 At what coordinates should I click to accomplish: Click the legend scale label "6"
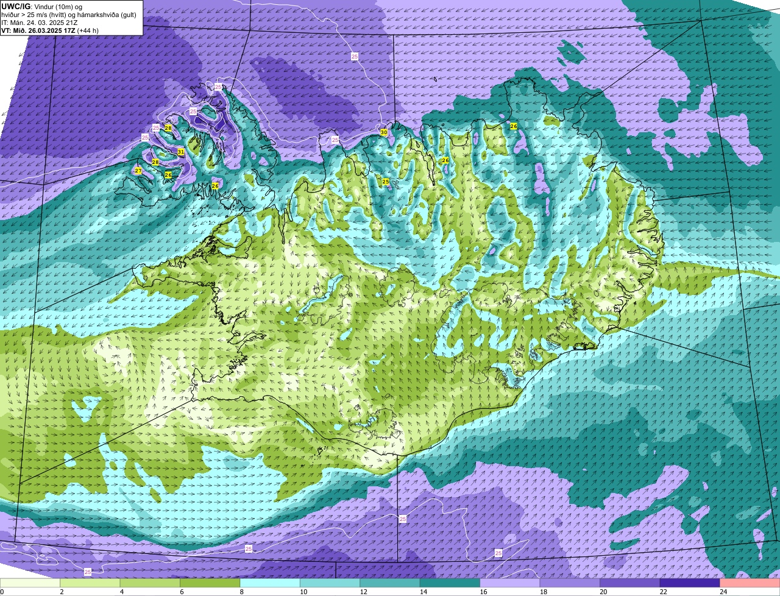(x=182, y=591)
